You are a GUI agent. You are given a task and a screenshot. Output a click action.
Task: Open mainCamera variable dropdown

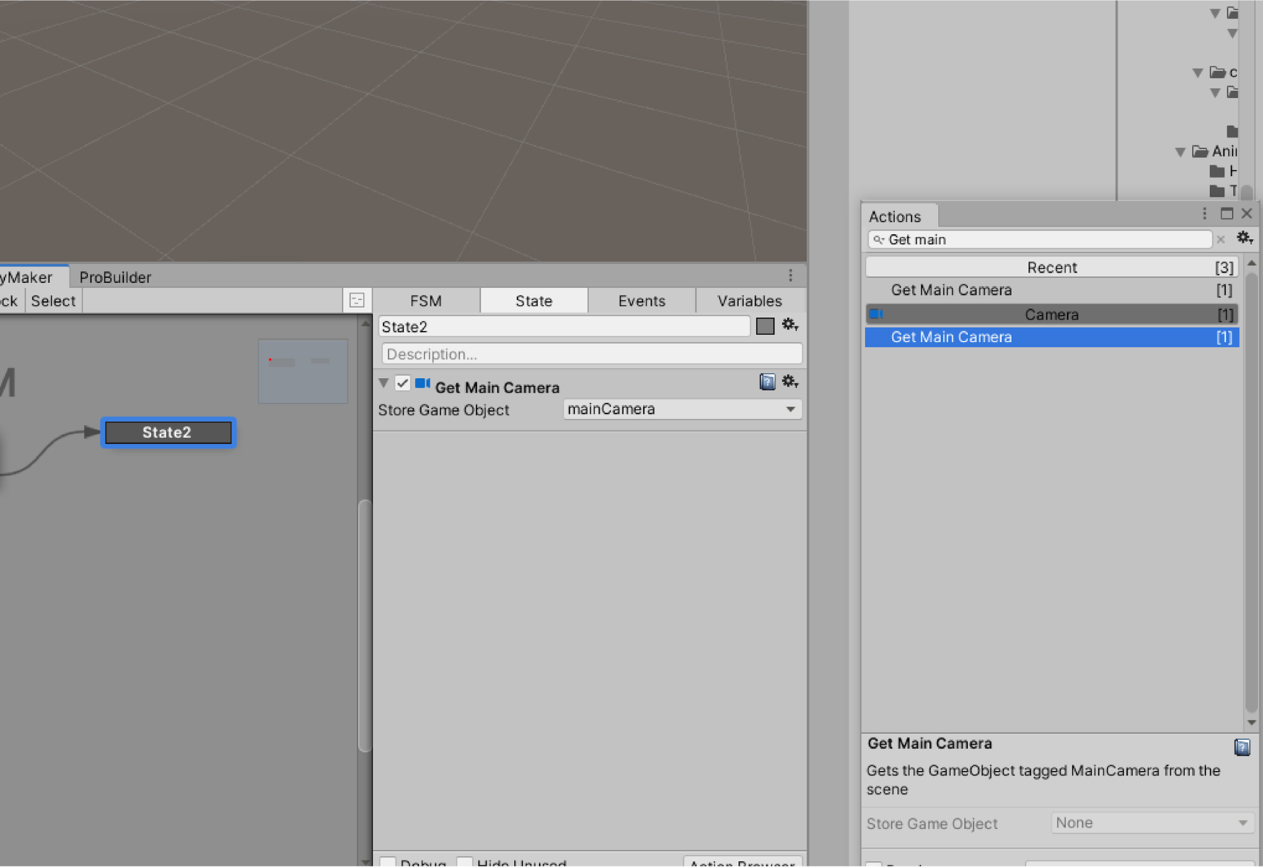pos(682,409)
